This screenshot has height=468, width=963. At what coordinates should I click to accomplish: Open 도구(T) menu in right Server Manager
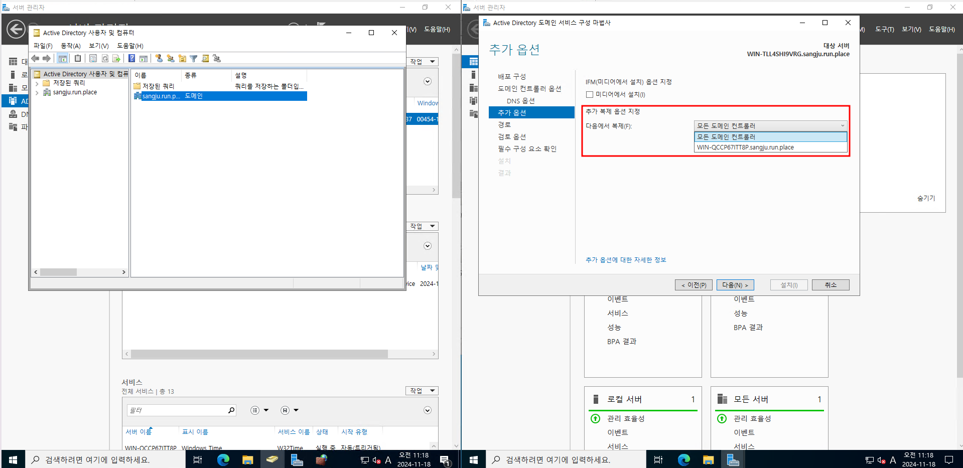tap(885, 30)
